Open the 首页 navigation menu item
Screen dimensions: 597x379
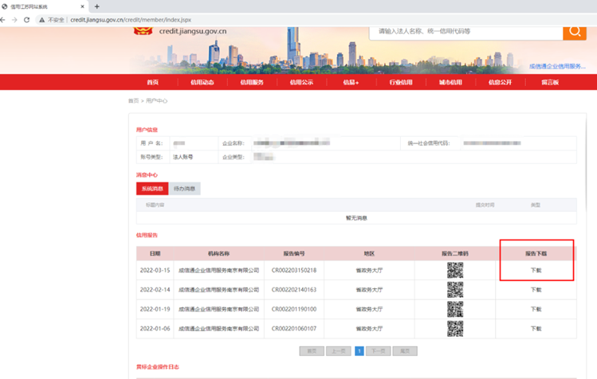(153, 82)
